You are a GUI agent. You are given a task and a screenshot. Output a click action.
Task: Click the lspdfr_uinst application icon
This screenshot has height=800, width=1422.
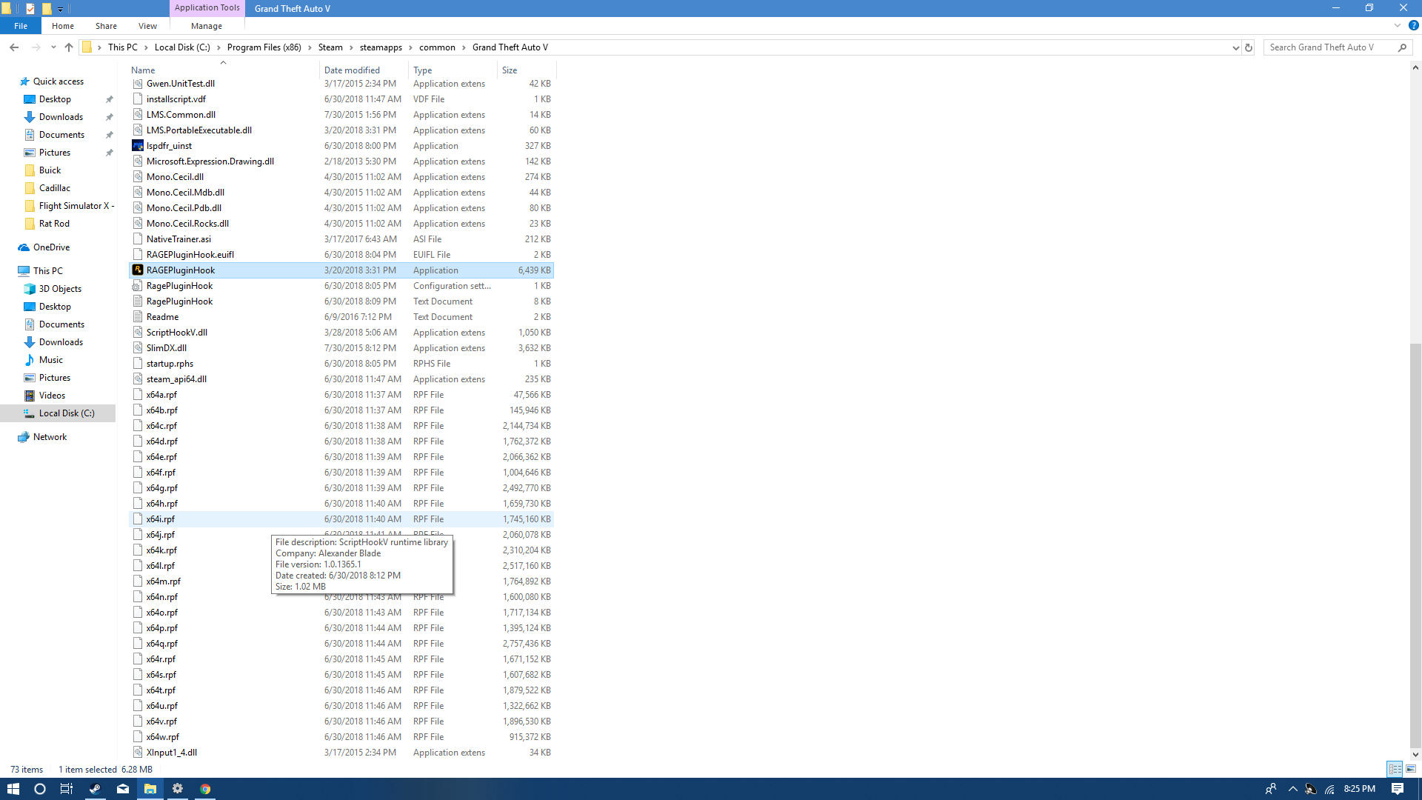click(138, 145)
